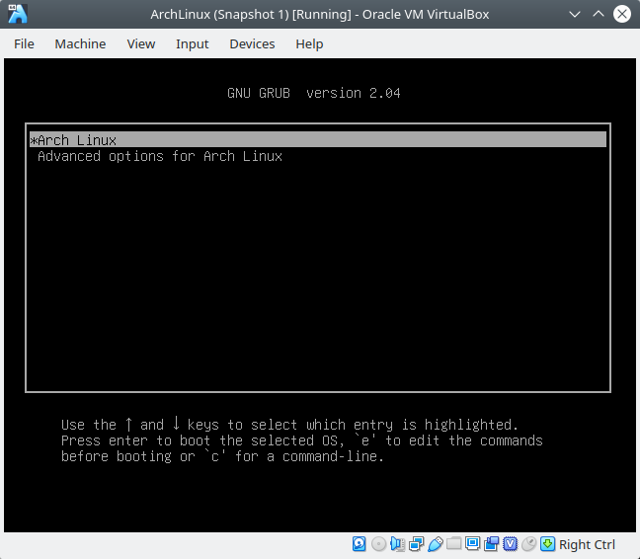Viewport: 640px width, 559px height.
Task: Open the File menu
Action: (x=24, y=43)
